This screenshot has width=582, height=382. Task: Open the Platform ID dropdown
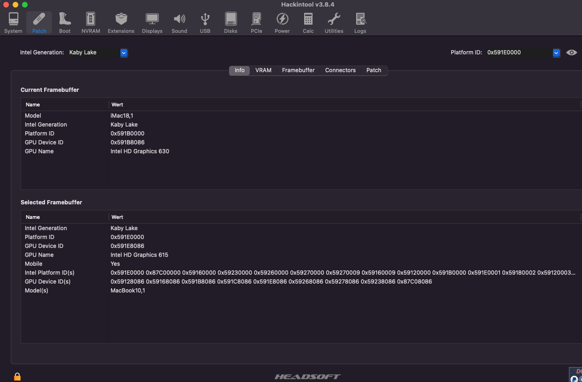coord(556,53)
